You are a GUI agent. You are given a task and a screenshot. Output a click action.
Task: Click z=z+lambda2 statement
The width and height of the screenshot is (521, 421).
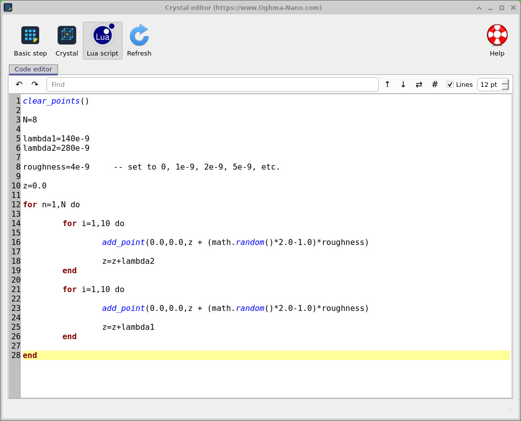(x=128, y=261)
